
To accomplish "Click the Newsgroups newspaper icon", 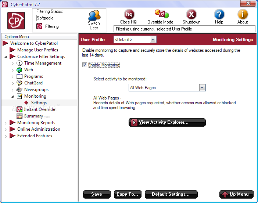I will pos(19,90).
